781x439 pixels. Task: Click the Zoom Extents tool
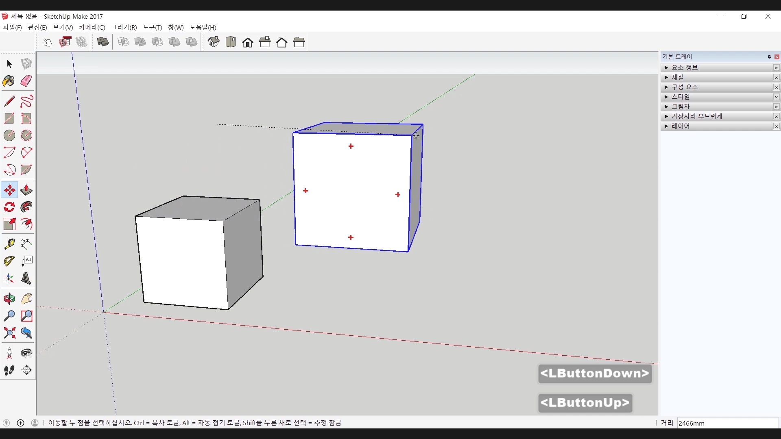9,333
